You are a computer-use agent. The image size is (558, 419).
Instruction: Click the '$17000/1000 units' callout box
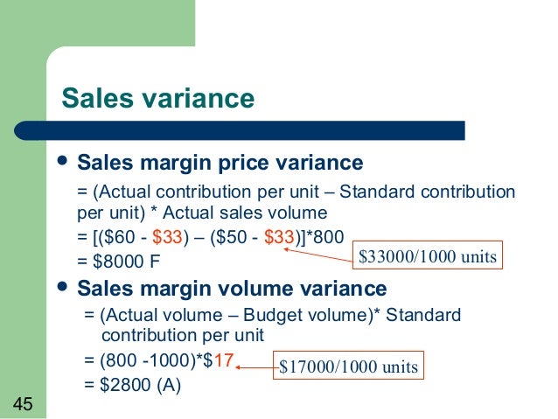[x=348, y=366]
